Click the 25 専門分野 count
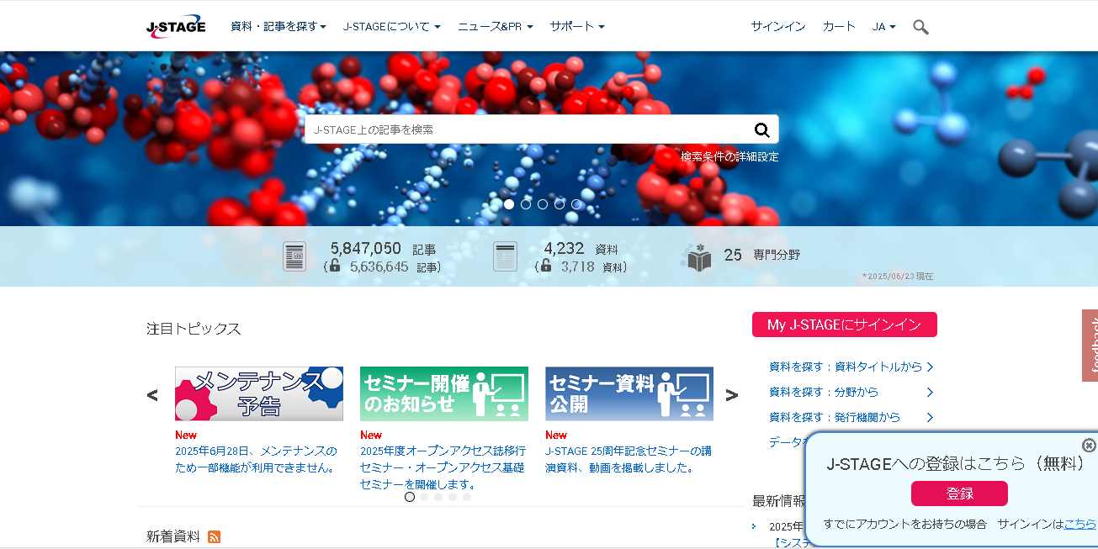The image size is (1098, 549). (x=762, y=255)
